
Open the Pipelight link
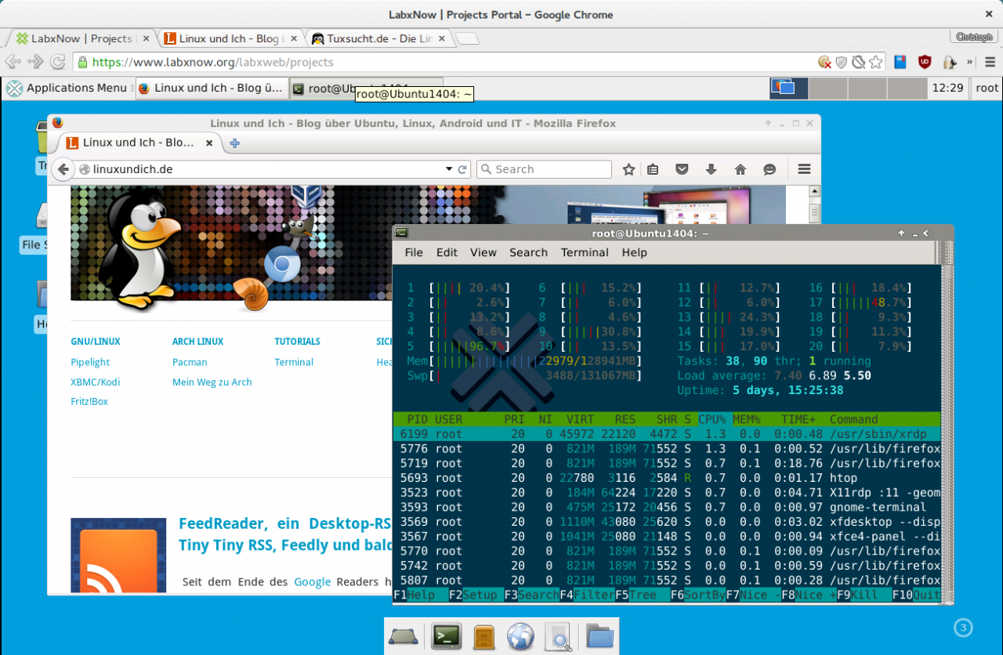90,362
